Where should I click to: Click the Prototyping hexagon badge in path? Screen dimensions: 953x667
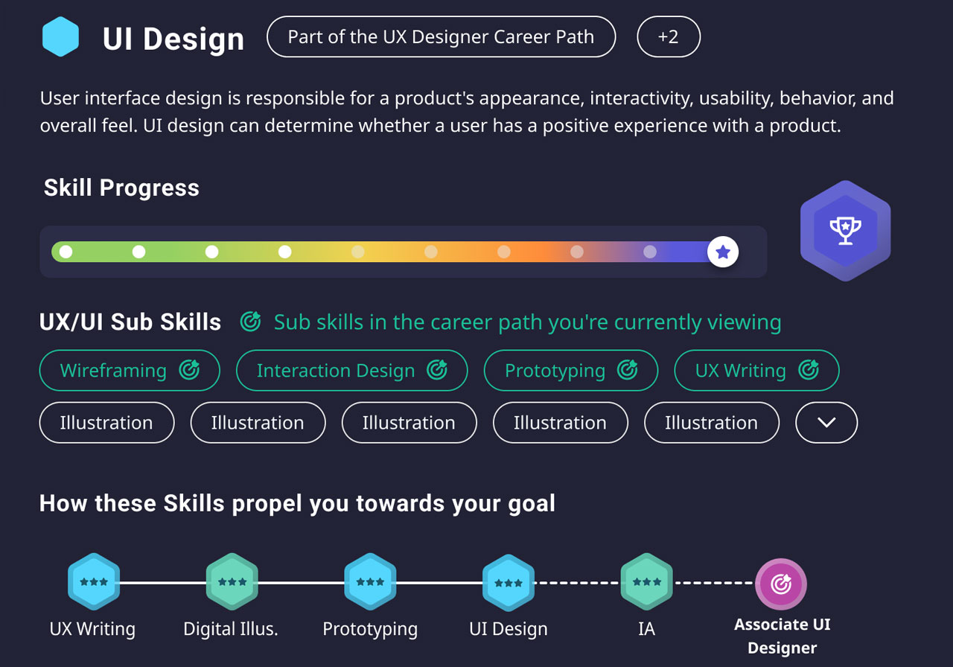point(370,582)
